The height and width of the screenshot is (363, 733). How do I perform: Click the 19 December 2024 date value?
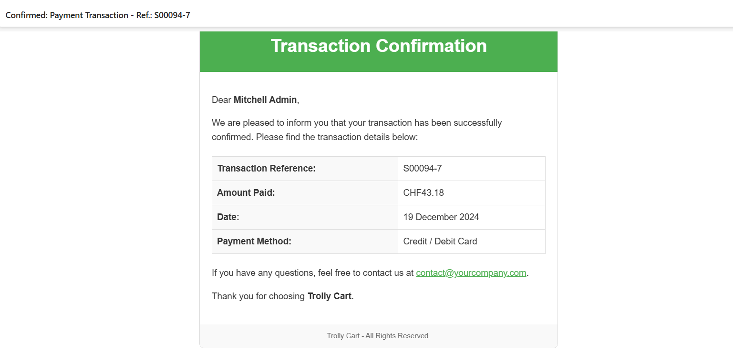[x=441, y=217]
